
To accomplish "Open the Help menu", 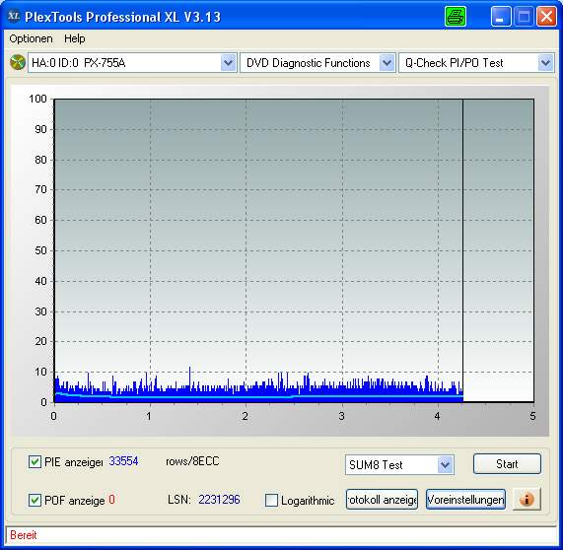I will pyautogui.click(x=75, y=38).
